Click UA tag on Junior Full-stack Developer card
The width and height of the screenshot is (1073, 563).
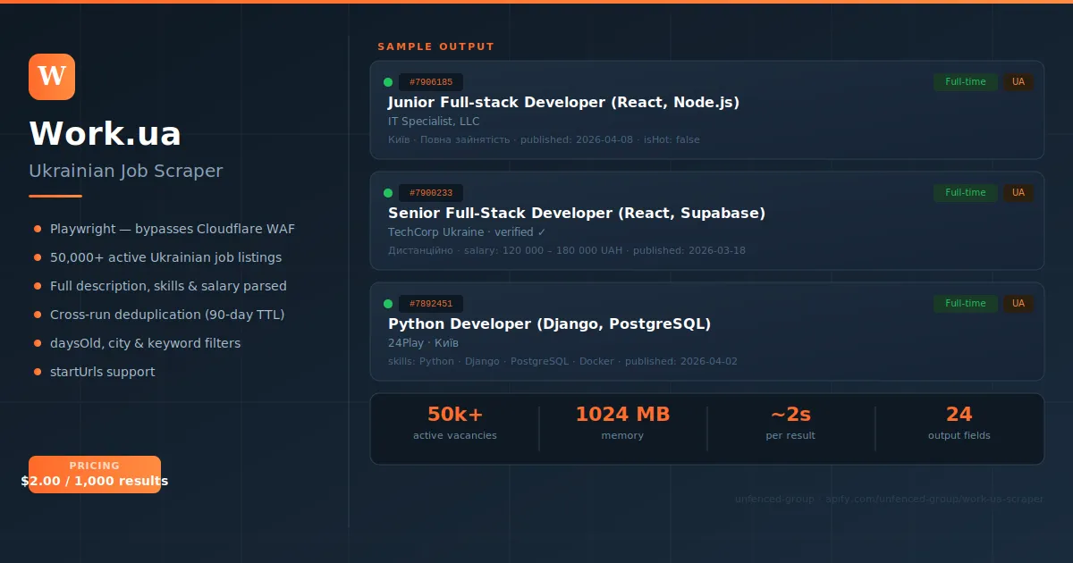pos(1018,82)
